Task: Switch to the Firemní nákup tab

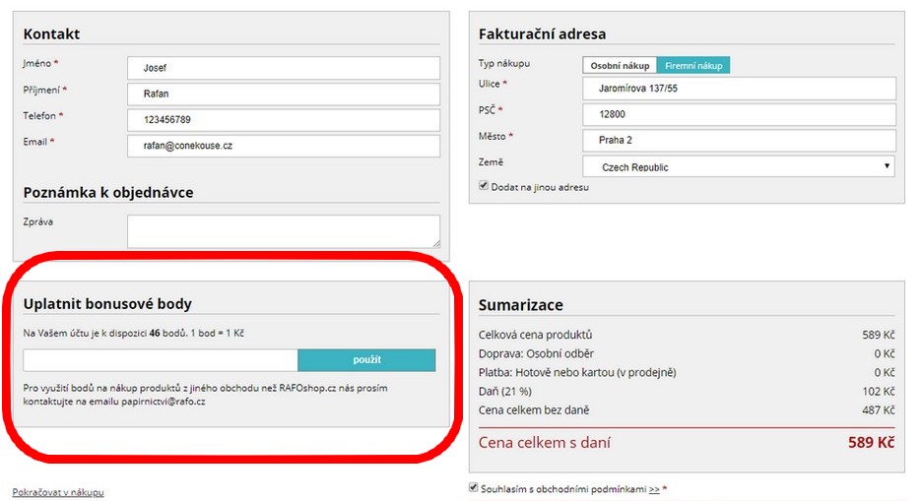Action: click(693, 65)
